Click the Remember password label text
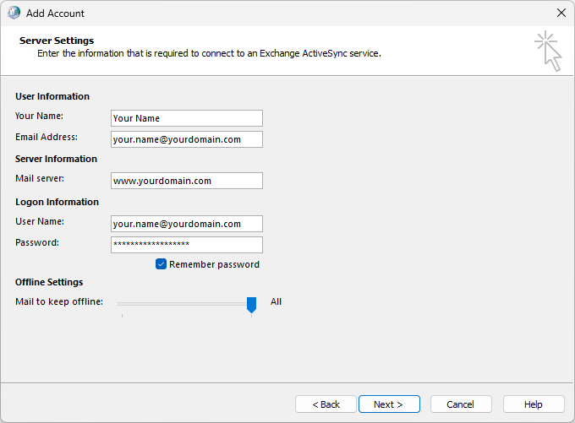The width and height of the screenshot is (575, 423). (x=214, y=264)
